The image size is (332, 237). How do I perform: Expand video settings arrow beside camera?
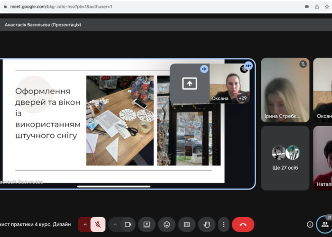point(115,224)
